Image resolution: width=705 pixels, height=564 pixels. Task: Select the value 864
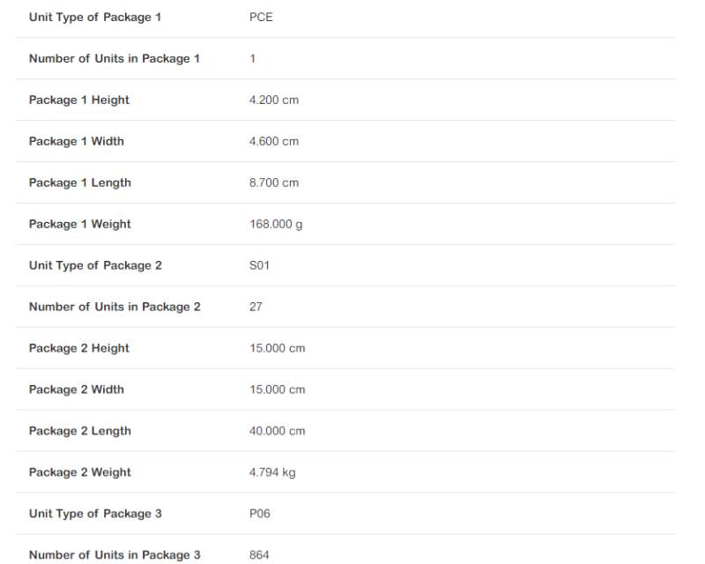[259, 555]
